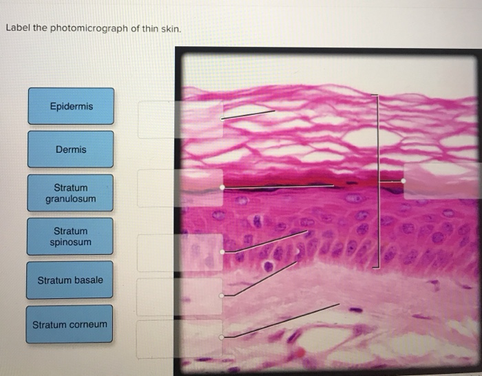Pick the Stratum spinosum label tile

tap(70, 236)
